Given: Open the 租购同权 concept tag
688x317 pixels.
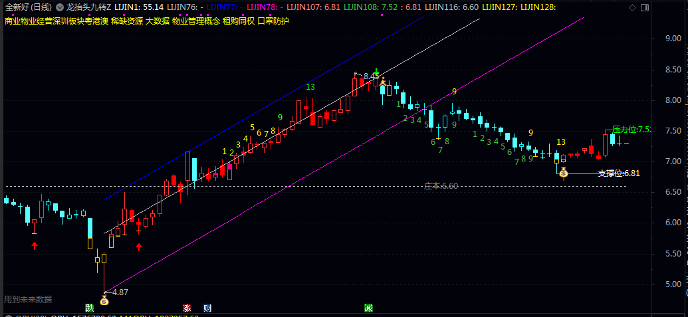Looking at the screenshot, I should 238,21.
